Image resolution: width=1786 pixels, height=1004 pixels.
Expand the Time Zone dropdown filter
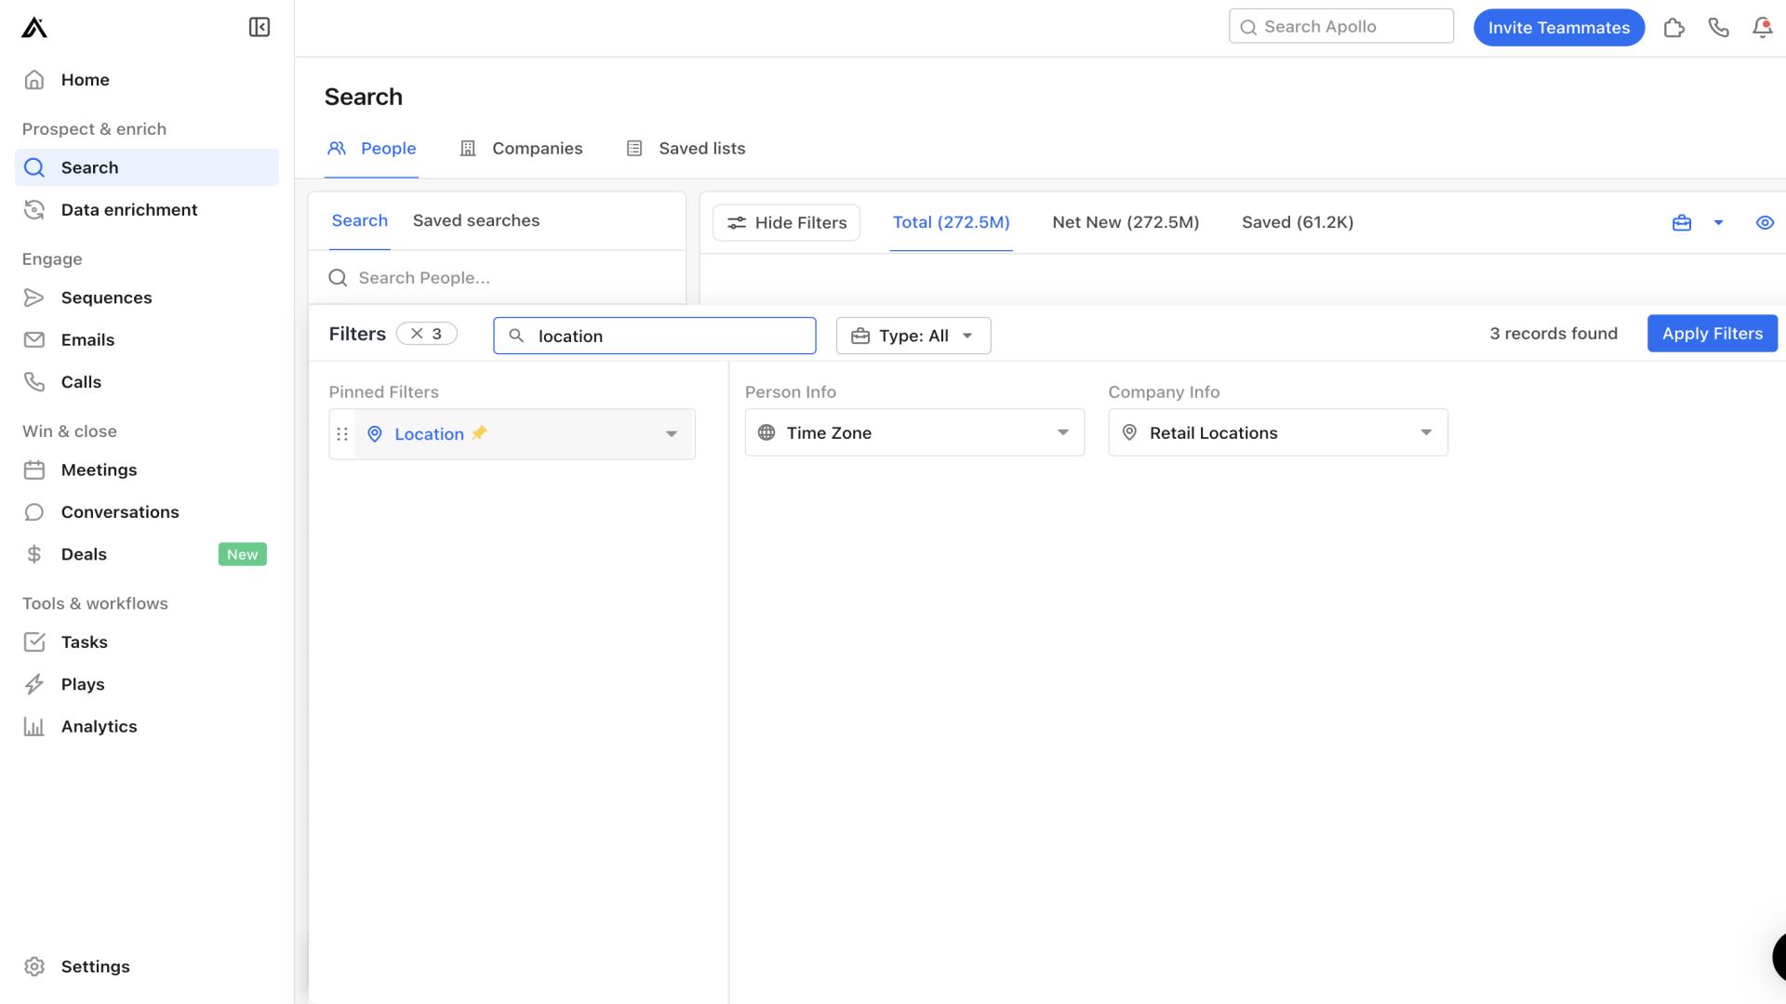(1061, 432)
